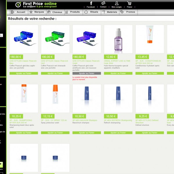The image size is (174, 174).
Task: Click the First Price online logo
Action: tap(36, 4)
